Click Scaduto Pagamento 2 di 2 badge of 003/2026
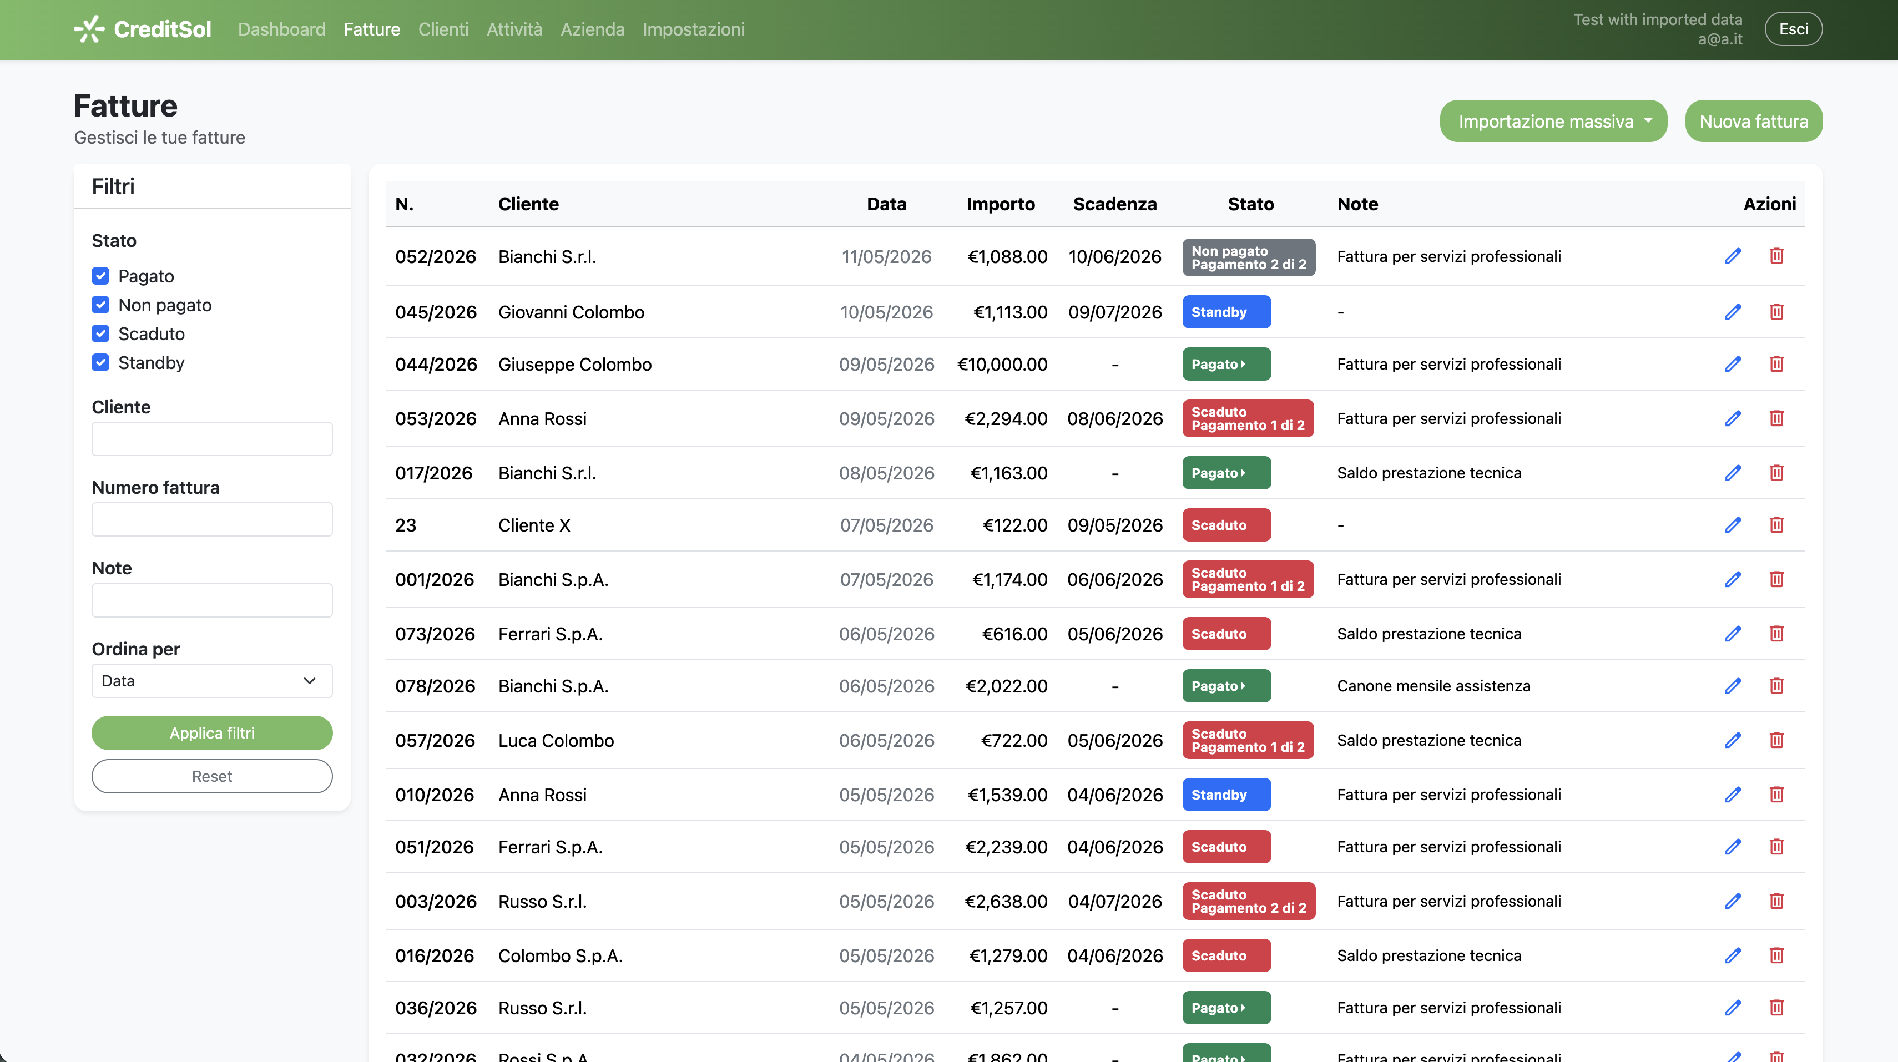The height and width of the screenshot is (1062, 1898). pos(1248,902)
